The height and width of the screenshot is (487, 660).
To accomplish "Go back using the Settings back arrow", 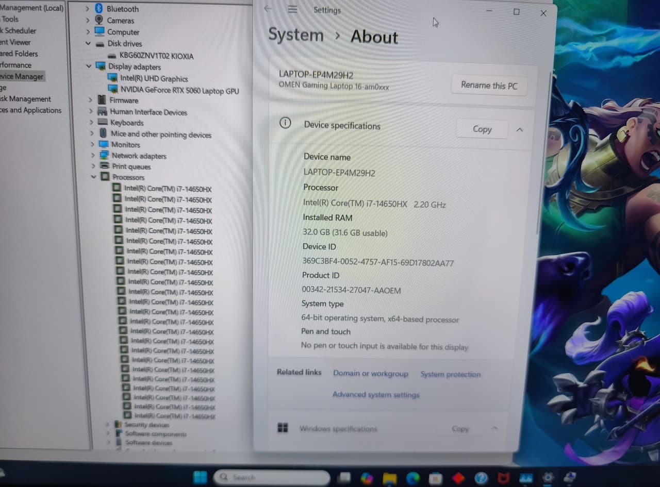I will 267,8.
